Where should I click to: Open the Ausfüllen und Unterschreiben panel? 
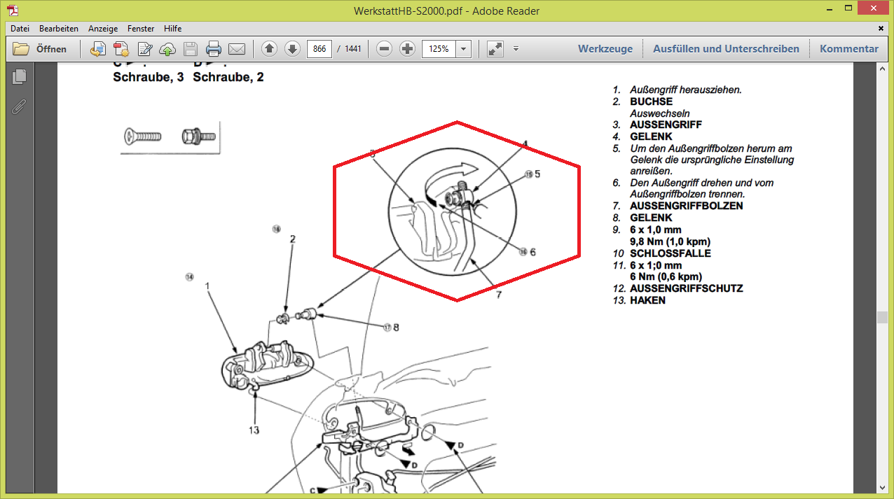[x=726, y=49]
